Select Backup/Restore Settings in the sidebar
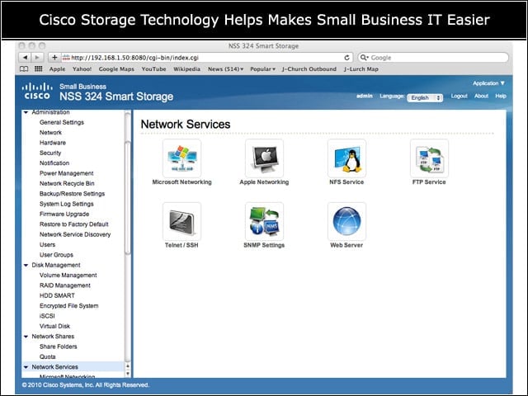 (x=72, y=194)
